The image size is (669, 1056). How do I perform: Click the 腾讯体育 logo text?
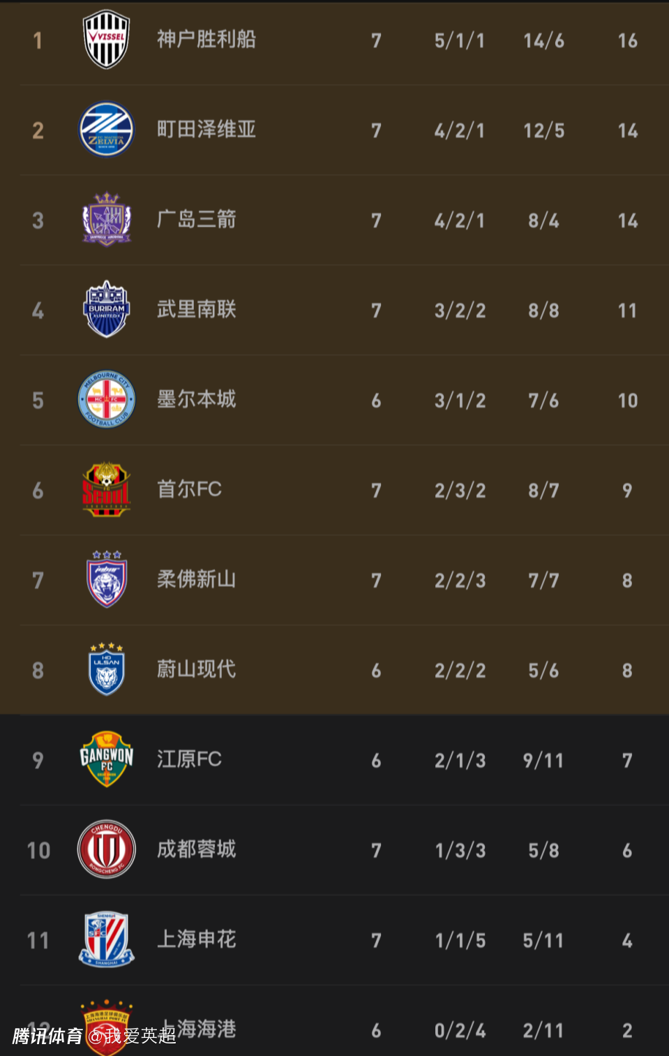pyautogui.click(x=38, y=1038)
